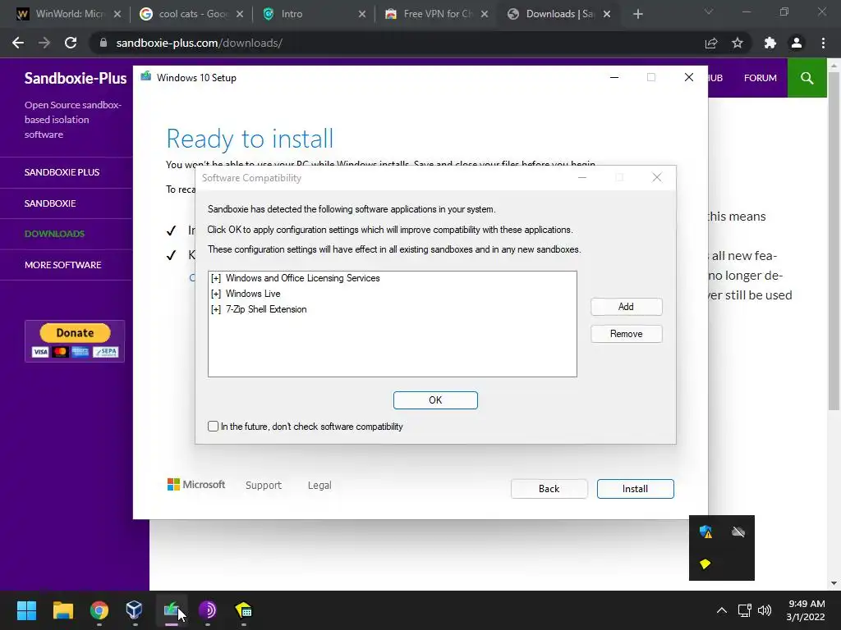Bookmark this page with star icon

coord(738,43)
